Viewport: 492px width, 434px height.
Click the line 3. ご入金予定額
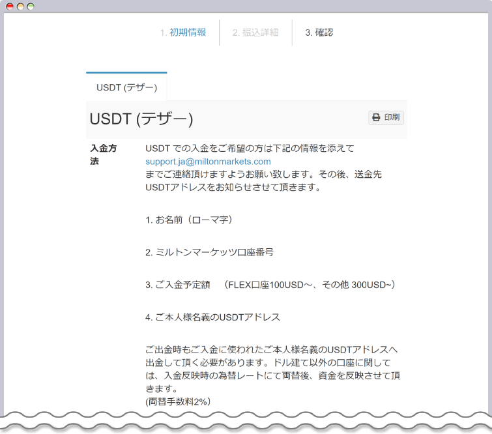point(270,285)
